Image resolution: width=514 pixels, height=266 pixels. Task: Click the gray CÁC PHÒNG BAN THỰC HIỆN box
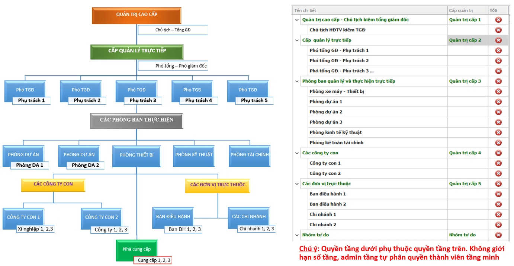pos(136,121)
